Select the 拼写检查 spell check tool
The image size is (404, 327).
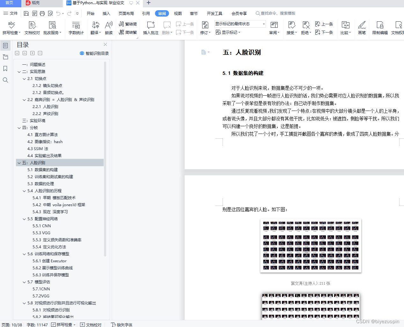[11, 28]
